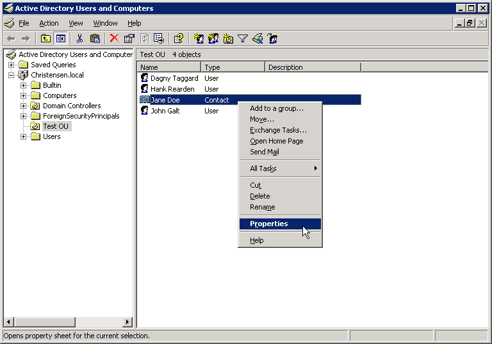This screenshot has width=492, height=344.
Task: Collapse the Christensen.local domain node
Action: [12, 75]
